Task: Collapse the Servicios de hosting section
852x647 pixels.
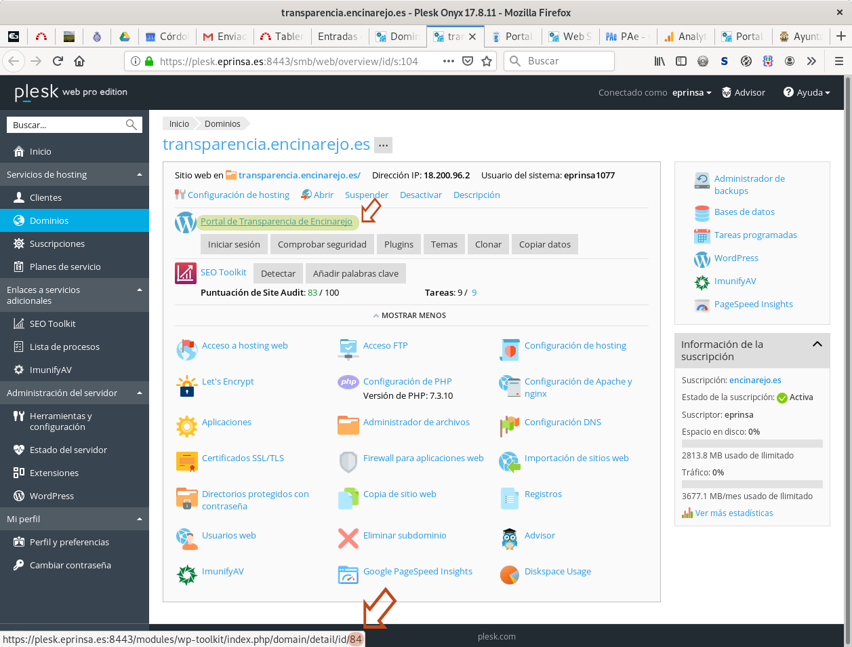Action: [x=140, y=174]
